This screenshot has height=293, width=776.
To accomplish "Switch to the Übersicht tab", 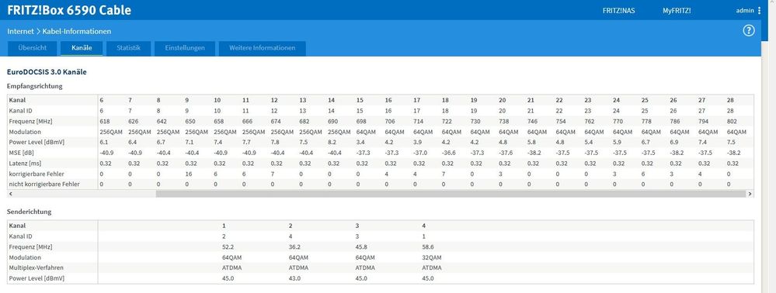I will (x=32, y=48).
